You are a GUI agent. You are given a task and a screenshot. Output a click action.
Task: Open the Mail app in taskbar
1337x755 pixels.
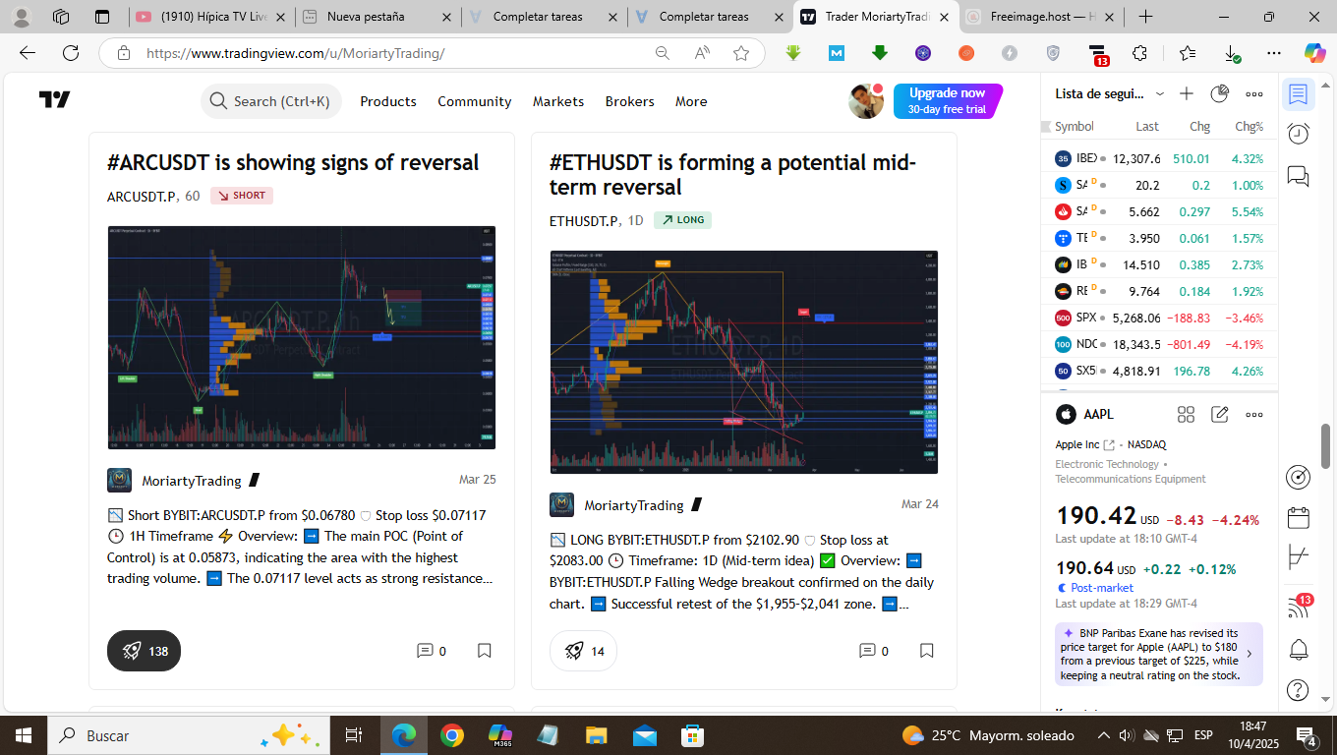point(644,734)
